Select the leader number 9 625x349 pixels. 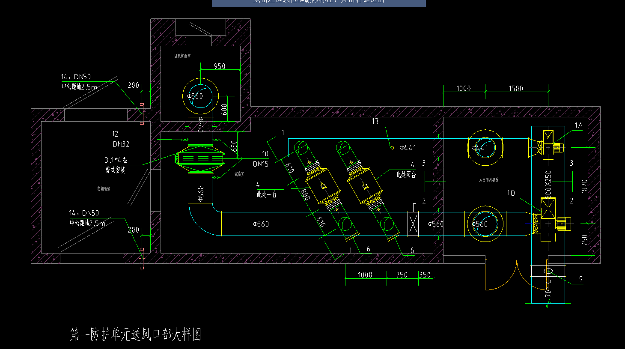[581, 279]
